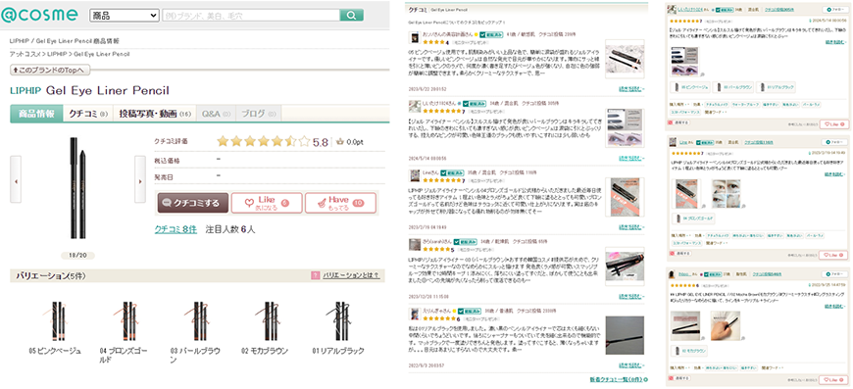This screenshot has height=389, width=853.
Task: Click the crown points icon beside 0.0pt
Action: (340, 142)
